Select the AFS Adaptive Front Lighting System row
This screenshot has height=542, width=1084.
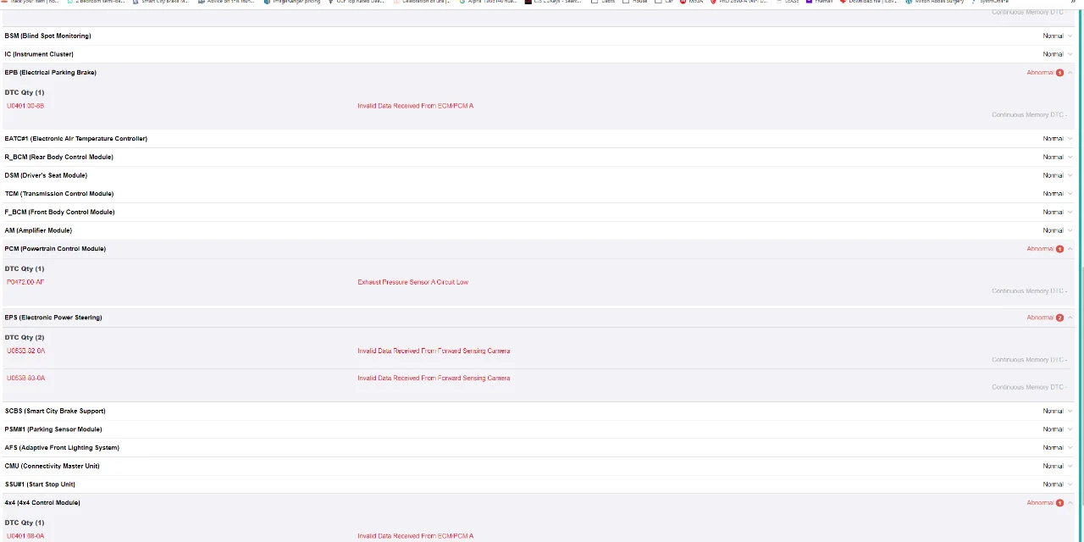coord(62,447)
